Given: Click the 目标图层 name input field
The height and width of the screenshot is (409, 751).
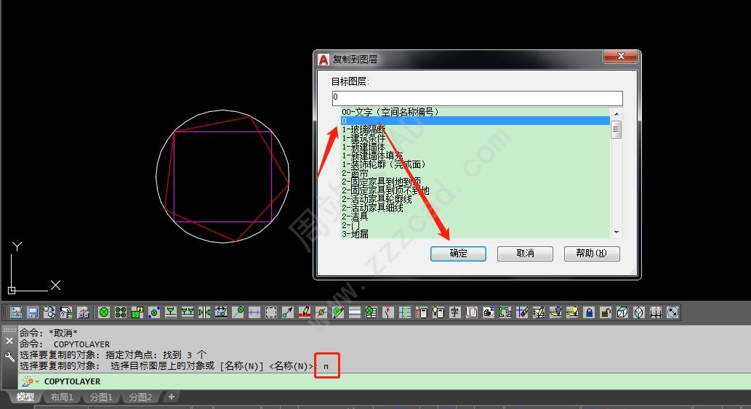Looking at the screenshot, I should 477,97.
